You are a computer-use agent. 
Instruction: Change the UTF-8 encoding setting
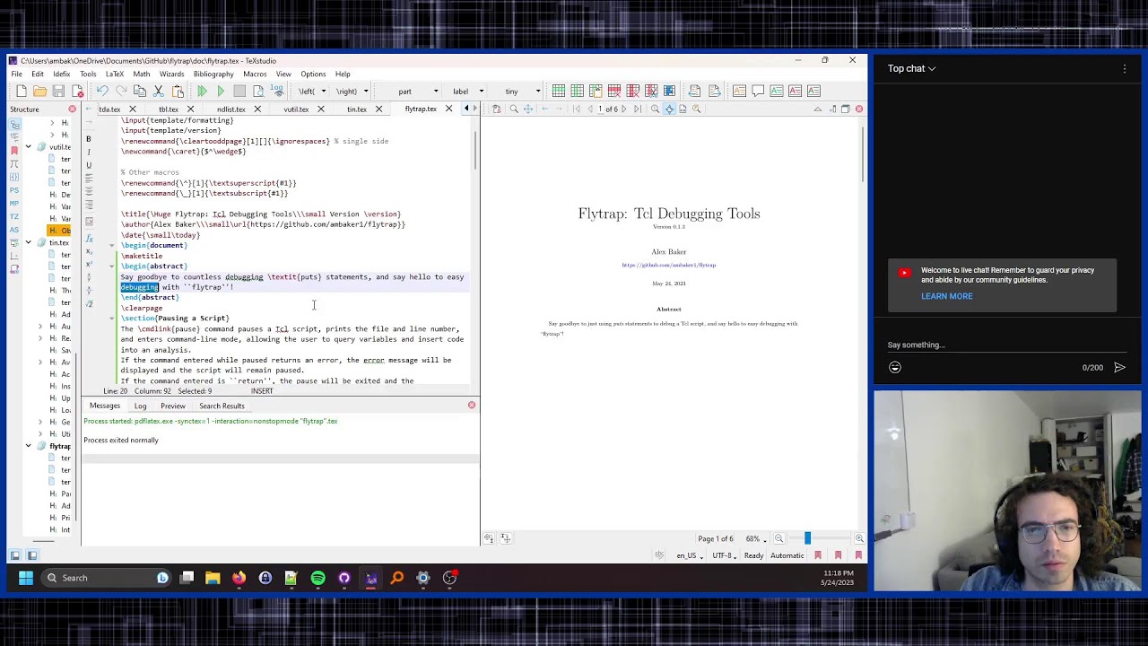click(723, 556)
